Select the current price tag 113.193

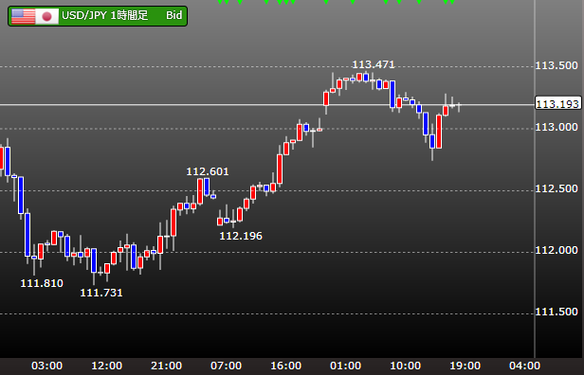pyautogui.click(x=557, y=104)
